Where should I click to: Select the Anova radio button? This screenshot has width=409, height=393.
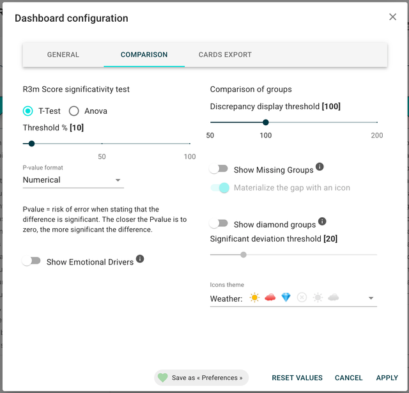pyautogui.click(x=74, y=111)
